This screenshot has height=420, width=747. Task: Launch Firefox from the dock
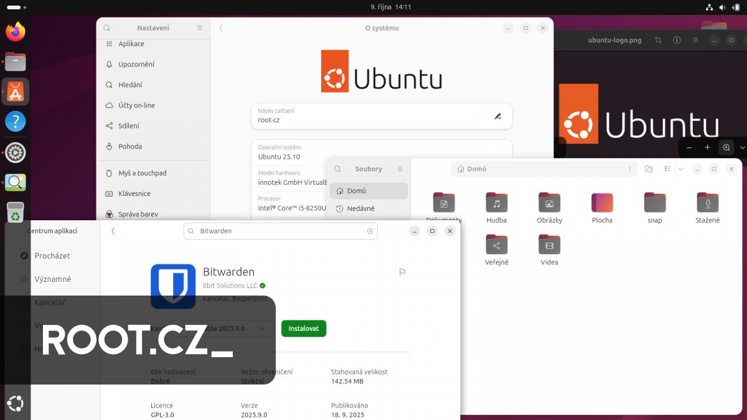[x=15, y=31]
